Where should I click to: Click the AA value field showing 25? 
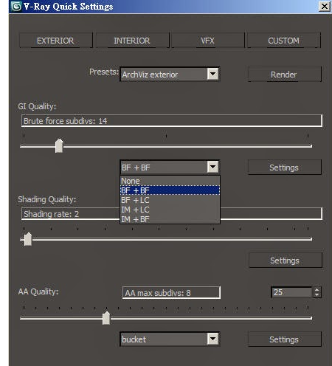[x=291, y=292]
